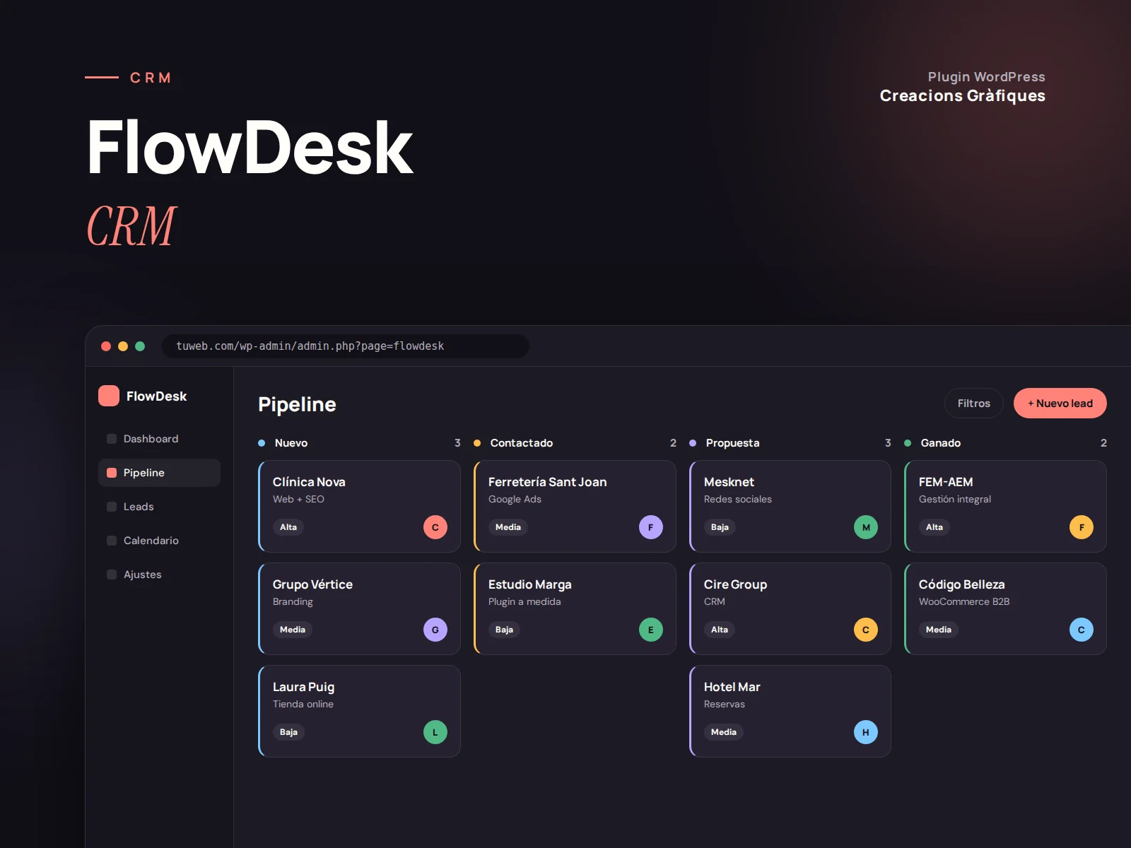Open the Ferretería Sant Joan card title

548,482
